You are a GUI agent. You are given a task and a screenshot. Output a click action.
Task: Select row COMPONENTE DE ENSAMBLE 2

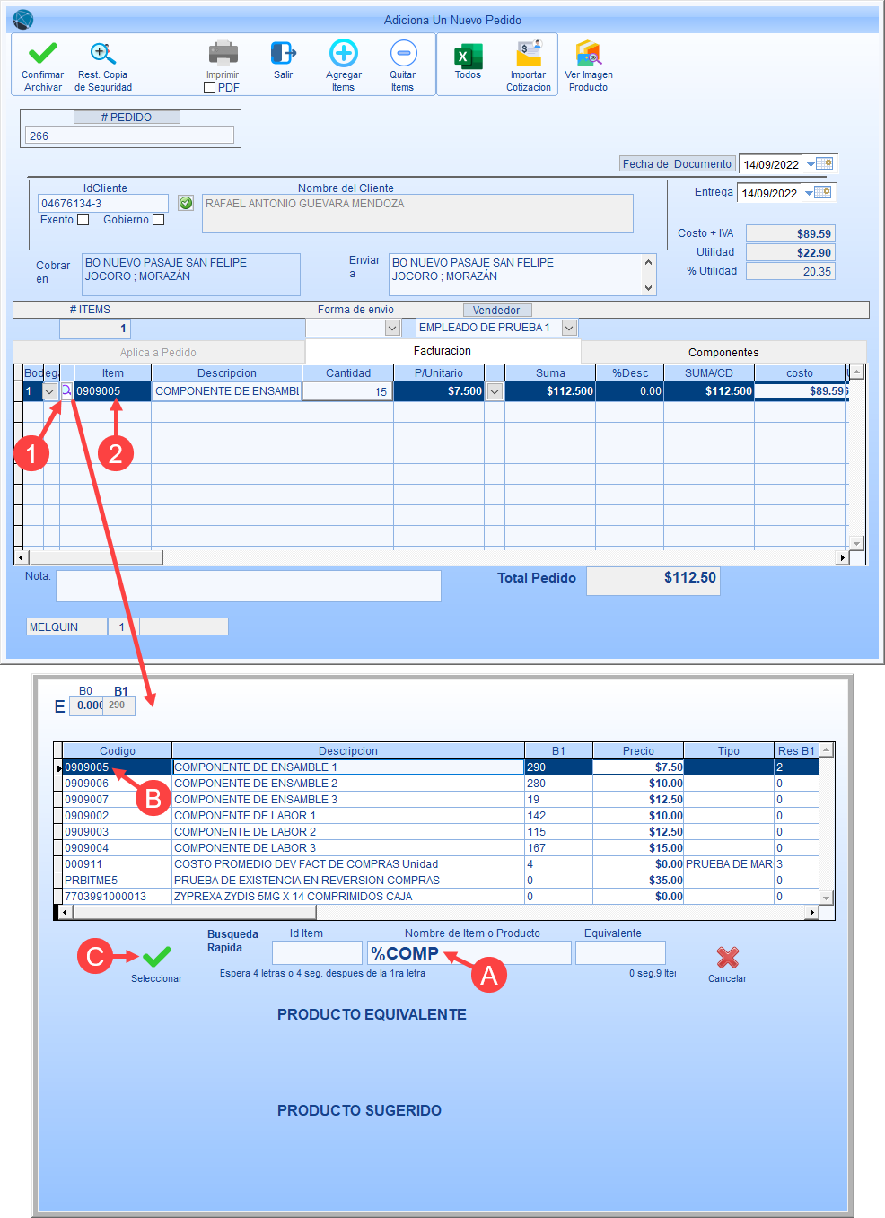(x=435, y=784)
